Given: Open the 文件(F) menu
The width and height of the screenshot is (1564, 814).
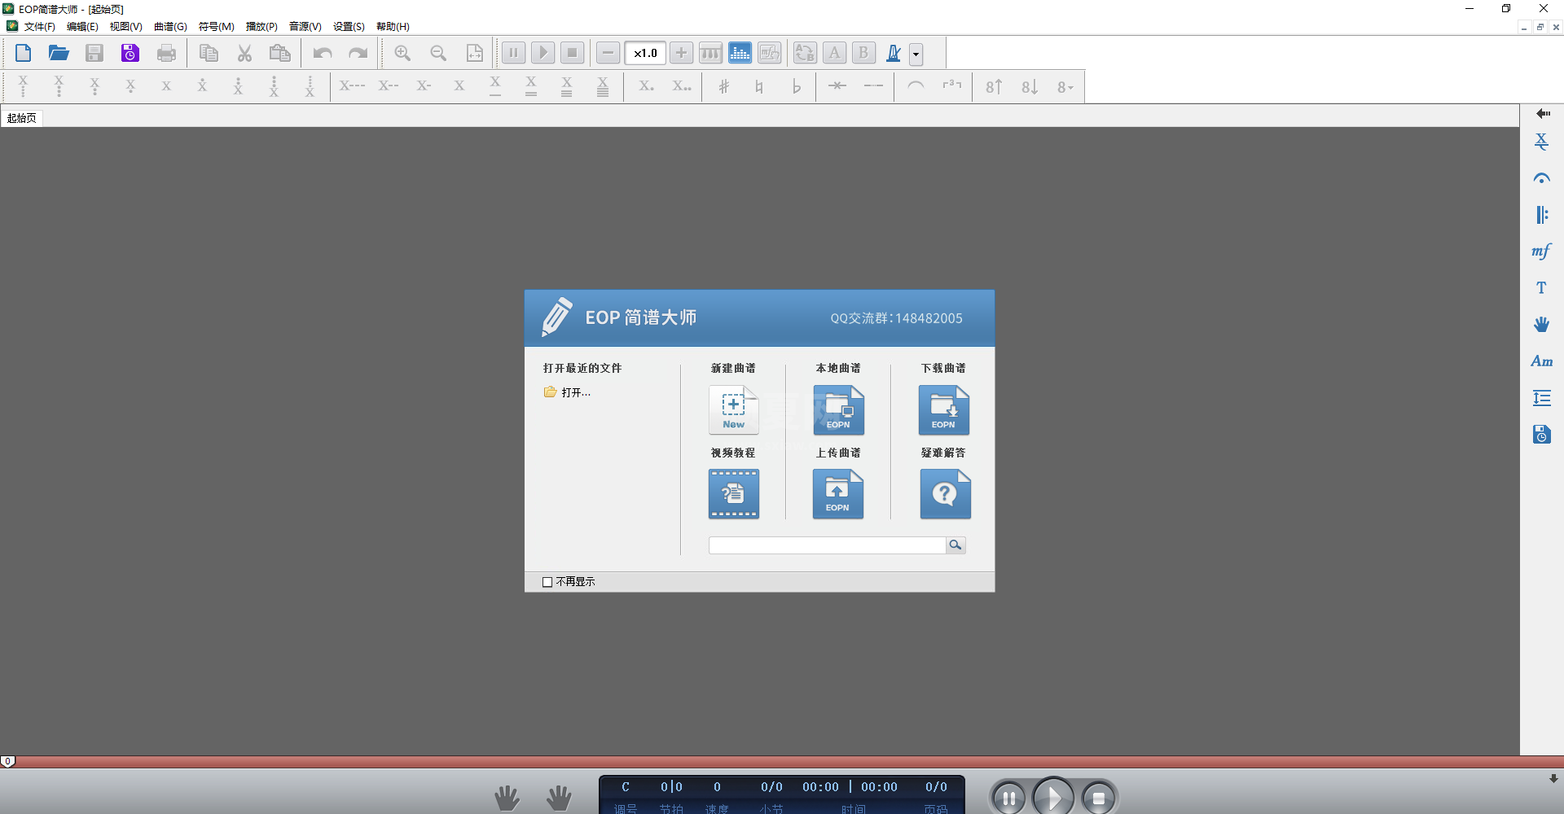Looking at the screenshot, I should (x=39, y=27).
